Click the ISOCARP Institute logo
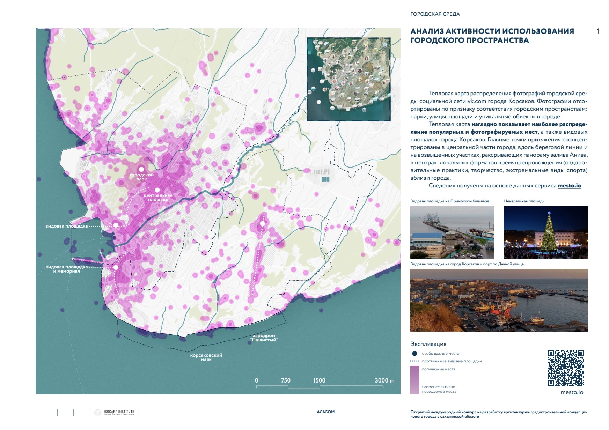 114,413
